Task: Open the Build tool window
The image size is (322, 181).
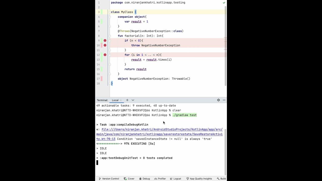Action: [221, 179]
